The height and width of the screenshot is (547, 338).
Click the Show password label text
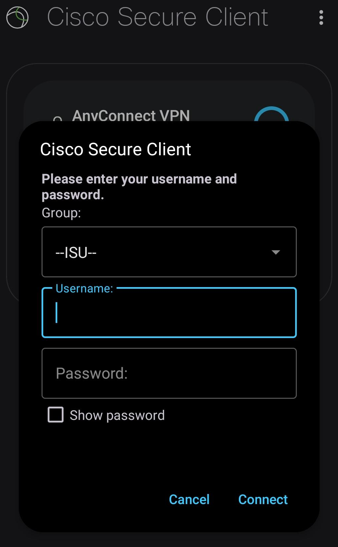click(x=117, y=415)
